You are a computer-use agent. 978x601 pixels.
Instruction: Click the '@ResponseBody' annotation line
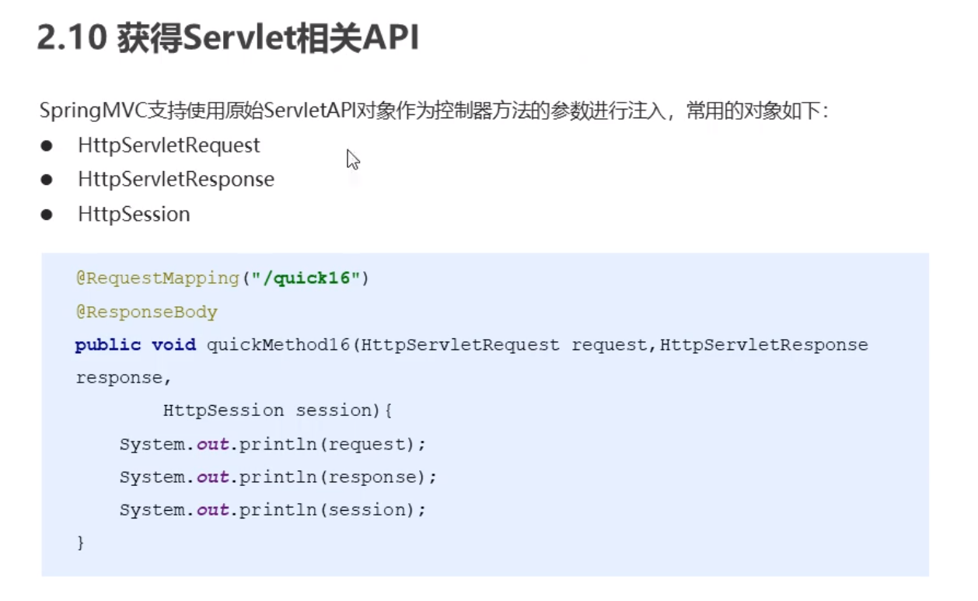[146, 312]
